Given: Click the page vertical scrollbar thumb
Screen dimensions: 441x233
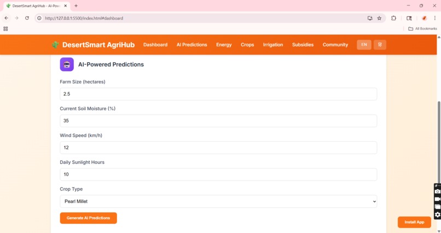Looking at the screenshot, I should (x=439, y=141).
